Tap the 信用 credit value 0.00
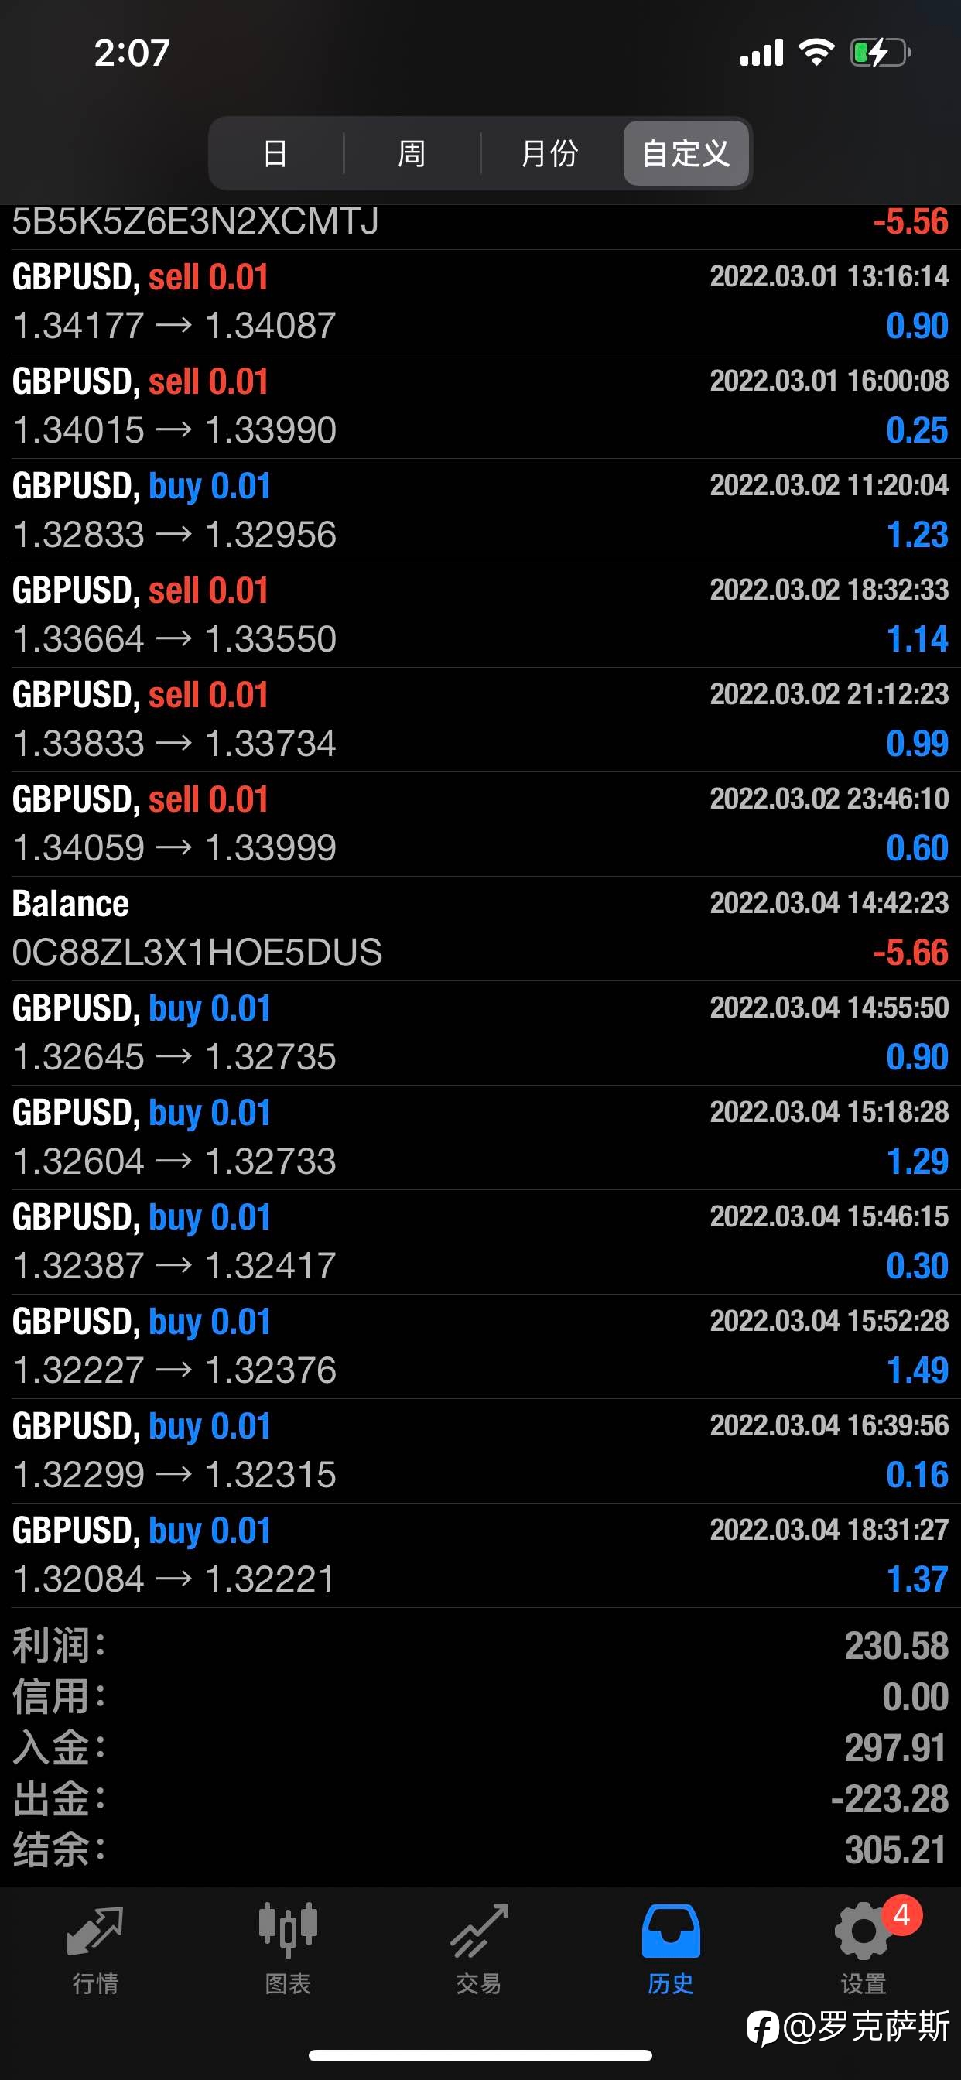The height and width of the screenshot is (2080, 961). coord(915,1696)
